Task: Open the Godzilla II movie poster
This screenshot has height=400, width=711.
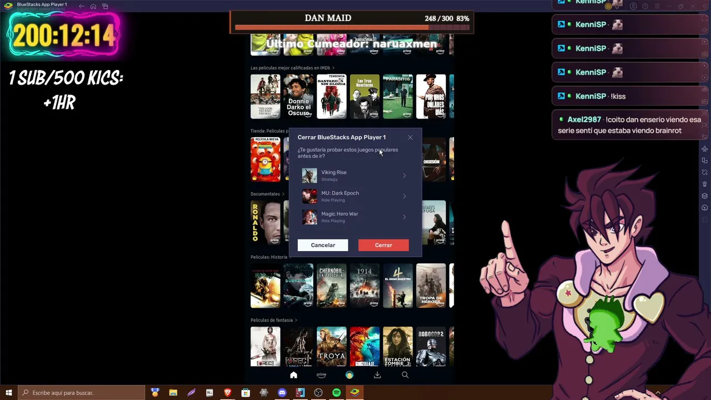Action: (x=365, y=347)
